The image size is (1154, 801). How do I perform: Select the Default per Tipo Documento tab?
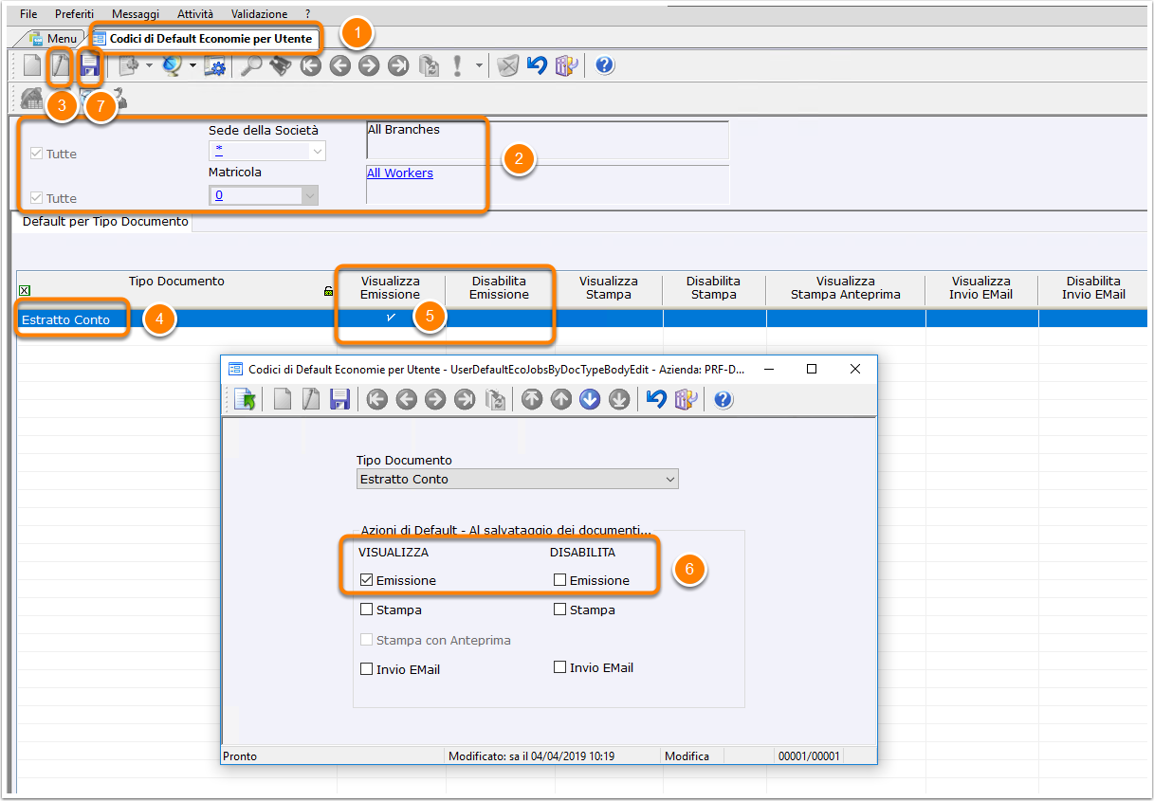[x=105, y=222]
